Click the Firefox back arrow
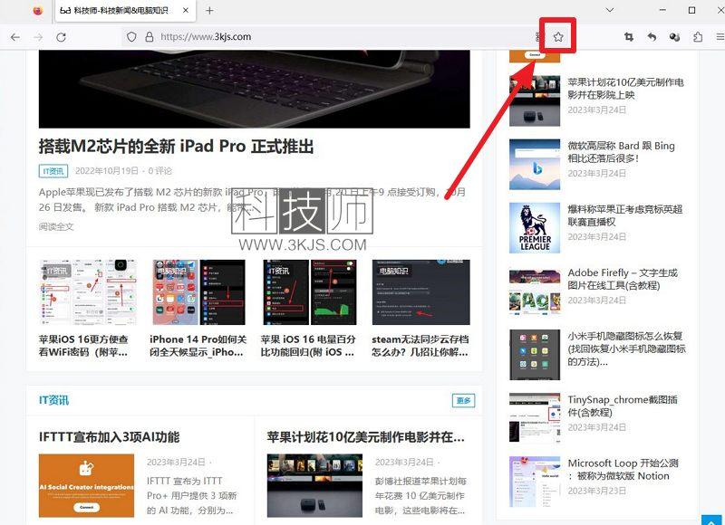The width and height of the screenshot is (725, 525). [15, 37]
